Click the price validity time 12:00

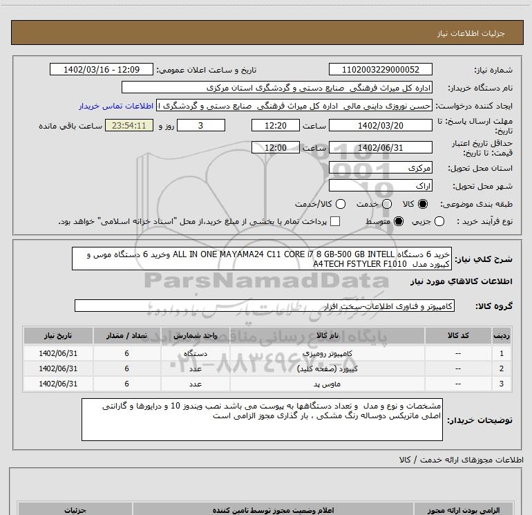click(276, 147)
